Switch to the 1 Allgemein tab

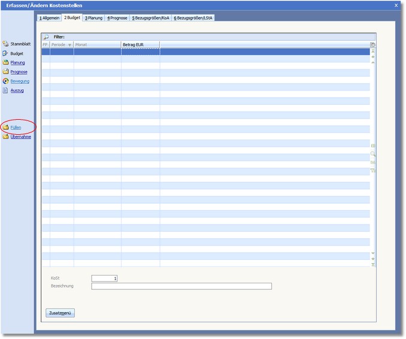(x=49, y=18)
